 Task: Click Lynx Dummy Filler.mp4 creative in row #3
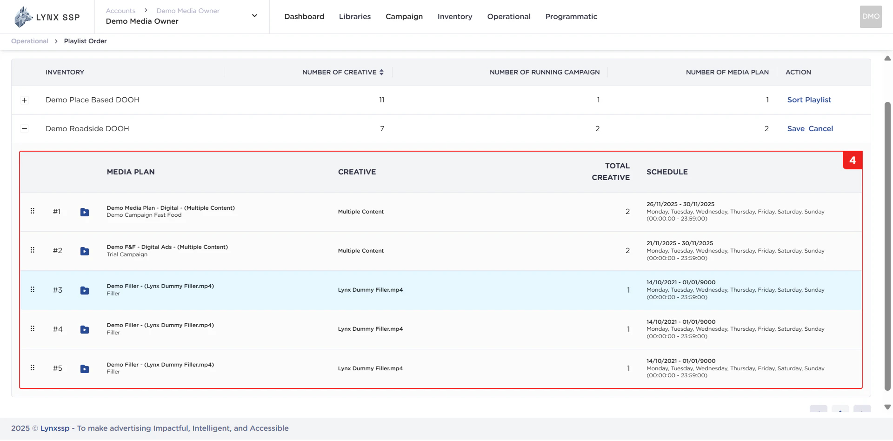[370, 290]
